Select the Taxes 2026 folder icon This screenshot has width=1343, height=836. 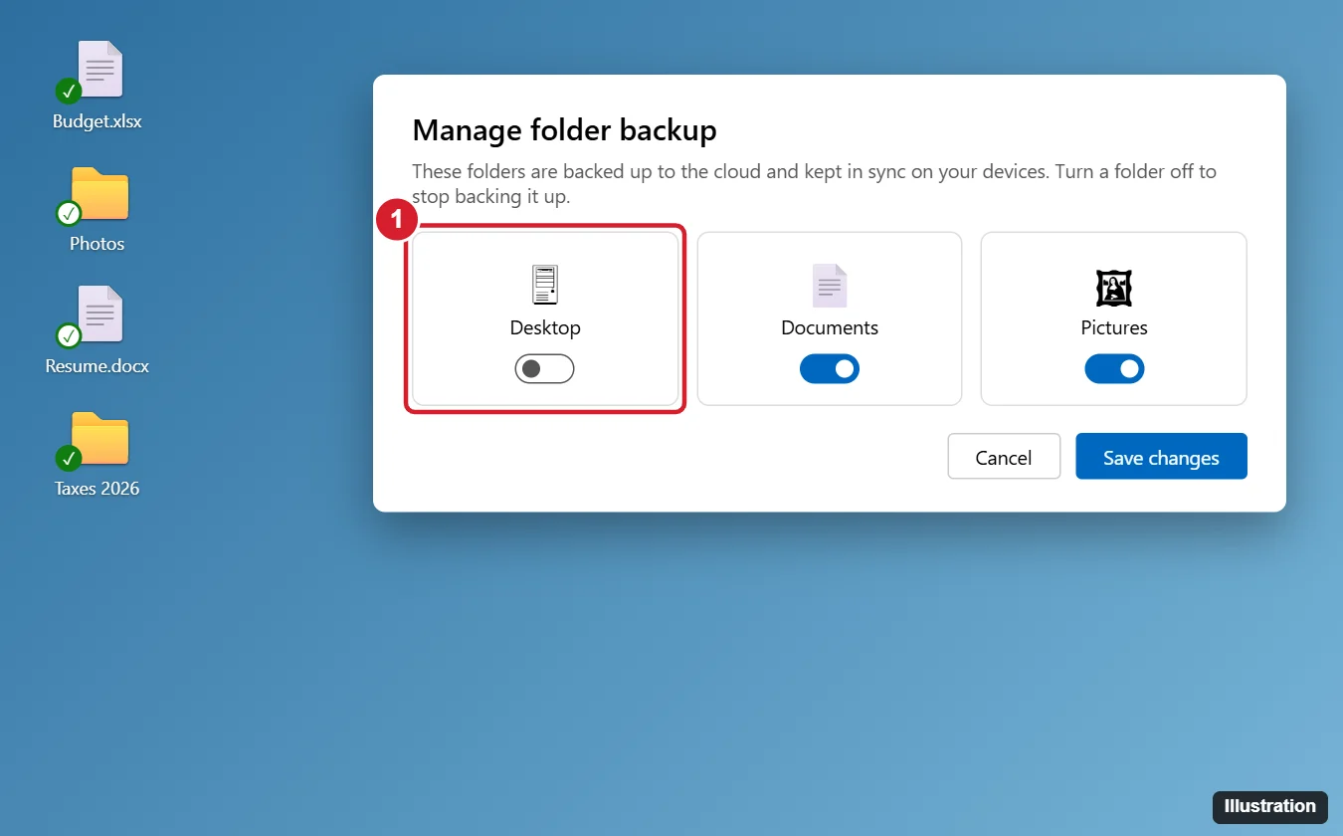click(100, 438)
